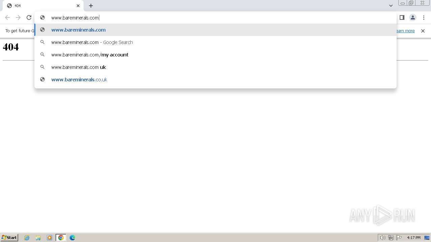The width and height of the screenshot is (431, 242).
Task: Select the 'www.bareminerals.com - Google Search' suggestion
Action: pos(215,42)
